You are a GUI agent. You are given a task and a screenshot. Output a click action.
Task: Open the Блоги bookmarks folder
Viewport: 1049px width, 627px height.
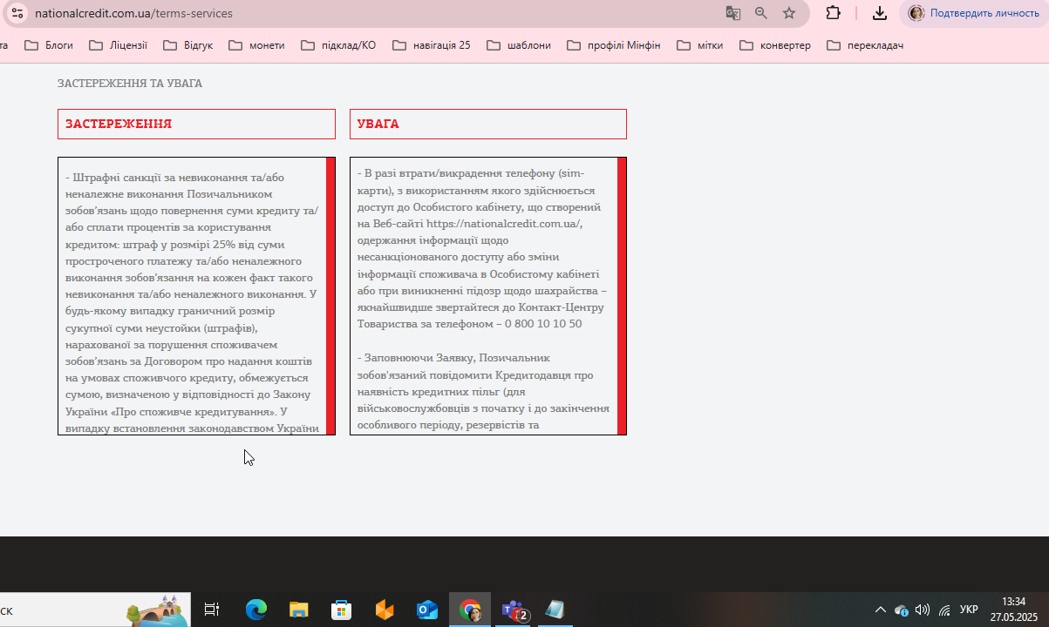pyautogui.click(x=49, y=45)
